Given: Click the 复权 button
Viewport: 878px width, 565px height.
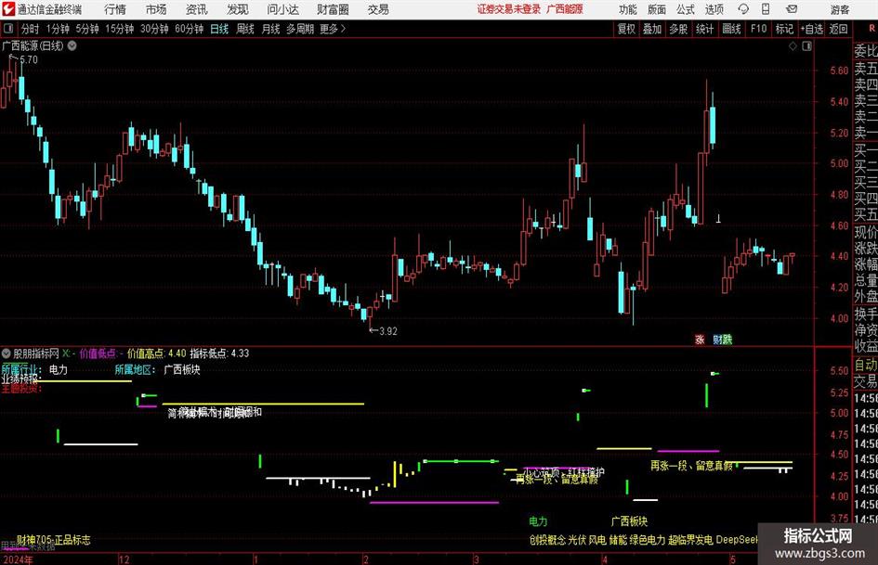Looking at the screenshot, I should 626,29.
